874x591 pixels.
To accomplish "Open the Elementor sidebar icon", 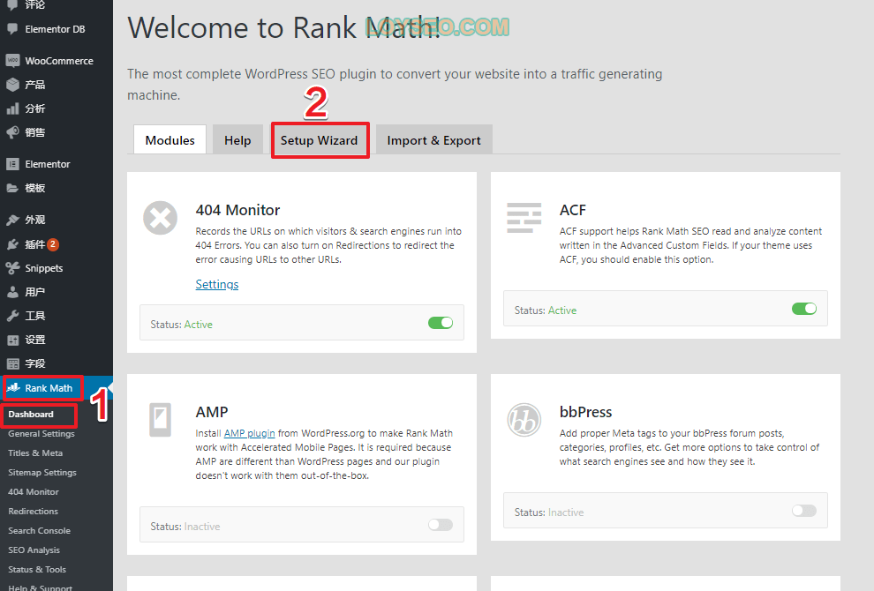I will 12,164.
